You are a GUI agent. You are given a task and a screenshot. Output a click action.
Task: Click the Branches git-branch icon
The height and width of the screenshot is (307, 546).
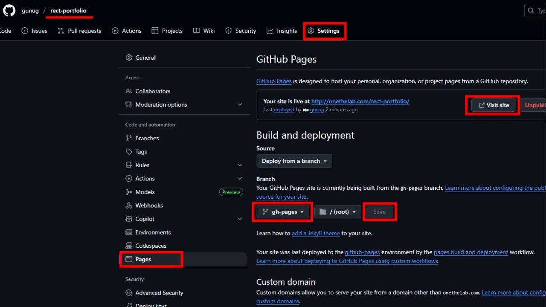tap(129, 138)
